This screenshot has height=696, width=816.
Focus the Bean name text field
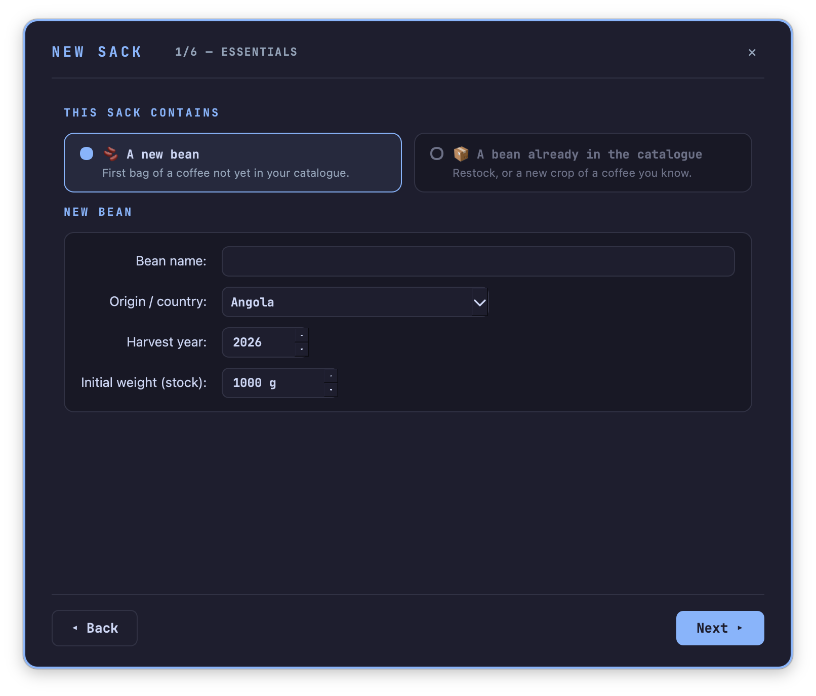pos(478,261)
